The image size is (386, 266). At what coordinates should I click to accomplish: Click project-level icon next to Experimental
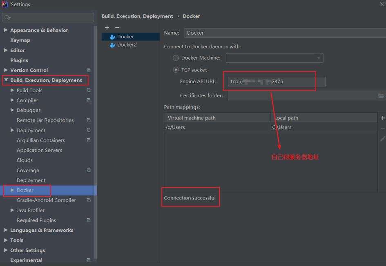pos(89,260)
